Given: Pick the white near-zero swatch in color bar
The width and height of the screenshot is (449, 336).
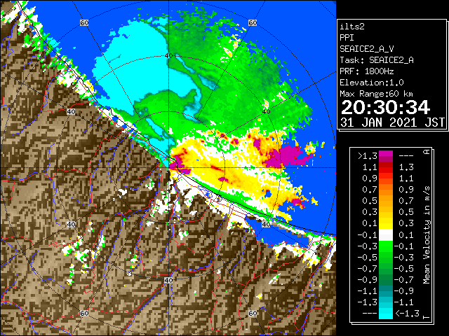Looking at the screenshot, I should point(386,235).
